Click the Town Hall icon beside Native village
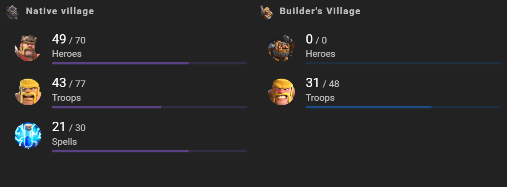This screenshot has width=507, height=187. 12,12
